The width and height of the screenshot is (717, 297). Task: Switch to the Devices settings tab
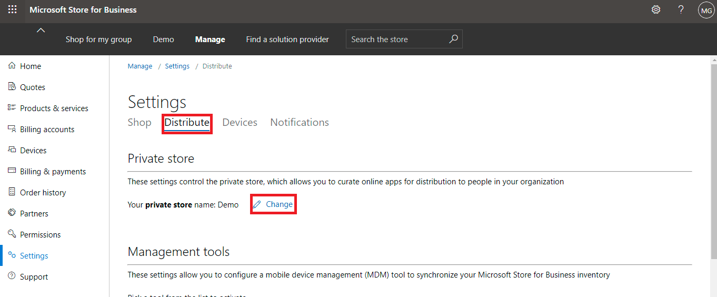pyautogui.click(x=240, y=122)
